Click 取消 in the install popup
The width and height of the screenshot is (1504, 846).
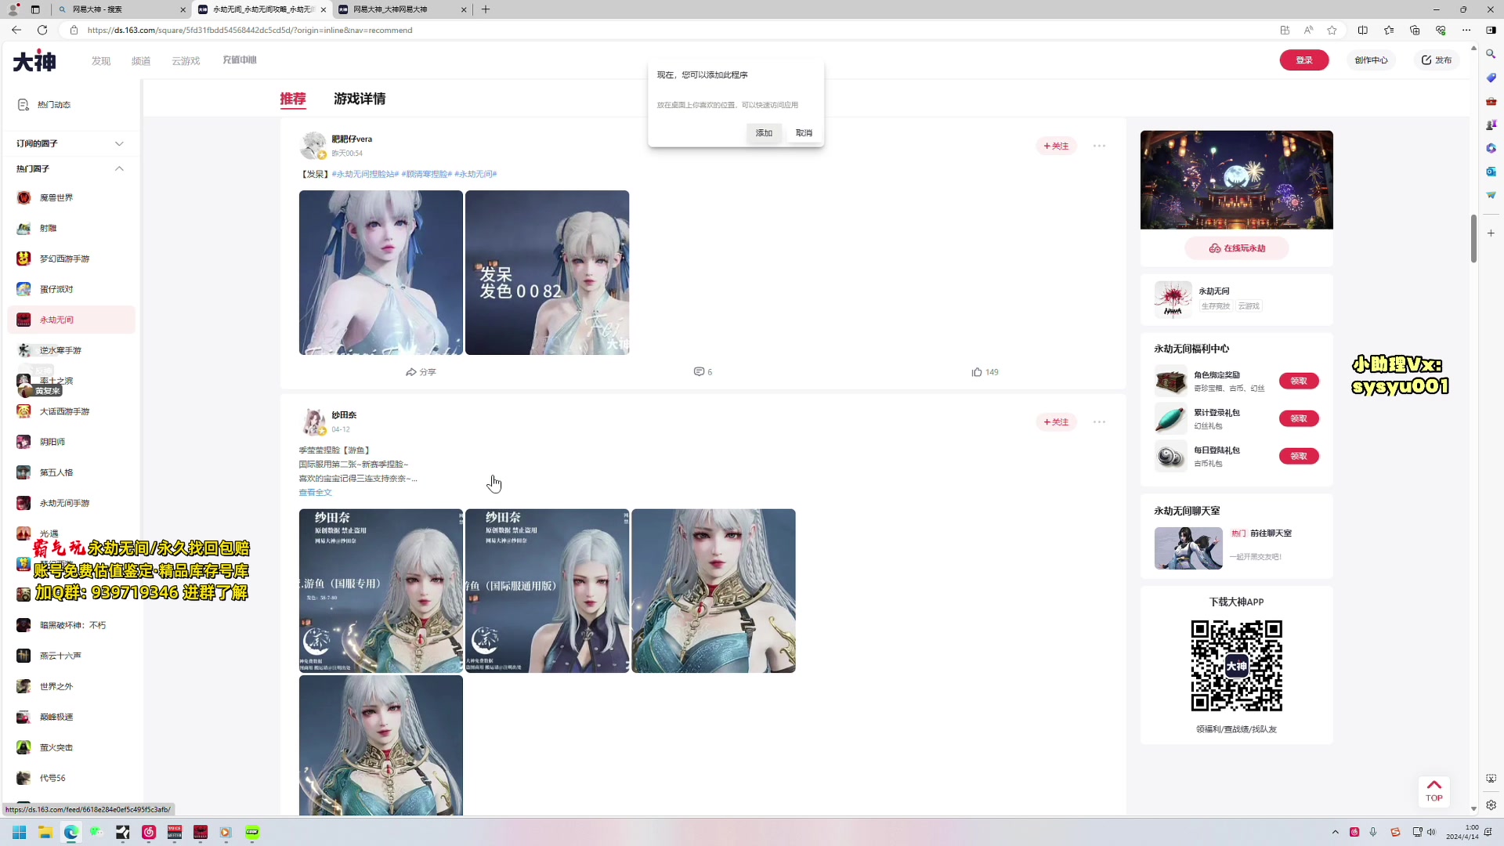(x=804, y=133)
